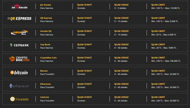Click the Ethereum logo

tap(19, 86)
